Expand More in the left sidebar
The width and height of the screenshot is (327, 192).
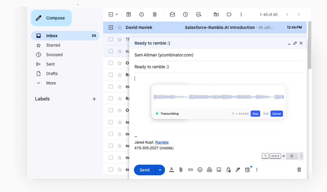pyautogui.click(x=51, y=83)
